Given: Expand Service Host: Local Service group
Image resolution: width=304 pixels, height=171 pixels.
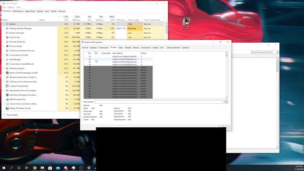Looking at the screenshot, I should [x=3, y=104].
